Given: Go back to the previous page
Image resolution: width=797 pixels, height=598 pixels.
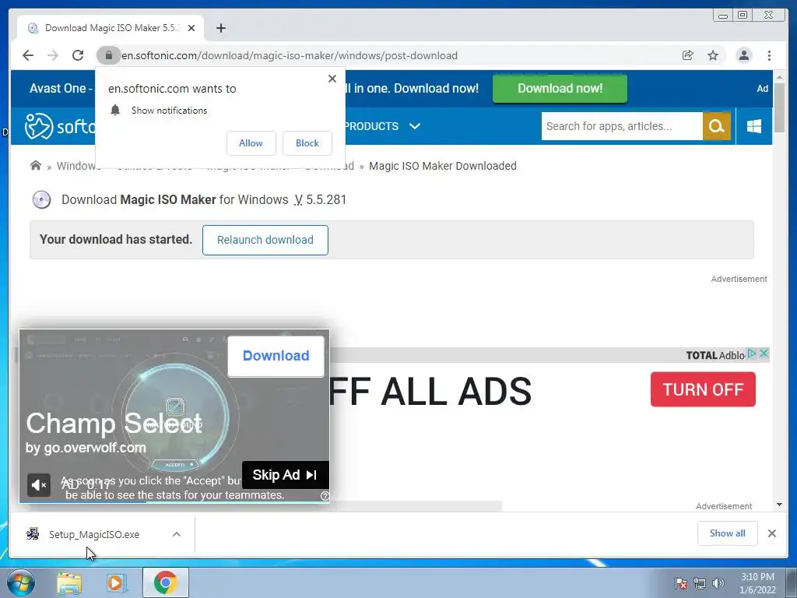Looking at the screenshot, I should click(28, 55).
